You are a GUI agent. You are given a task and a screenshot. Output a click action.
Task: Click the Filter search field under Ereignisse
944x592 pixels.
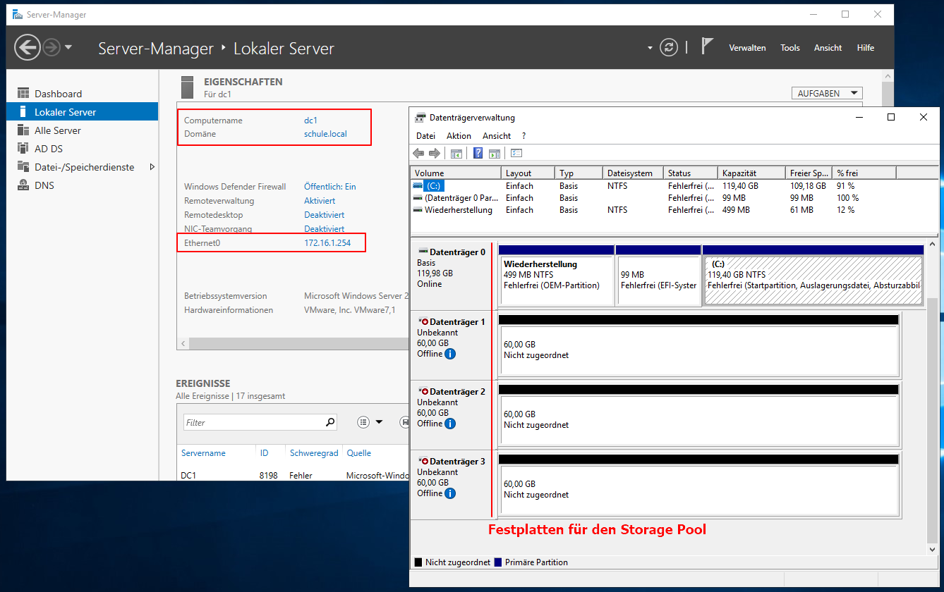tap(254, 421)
